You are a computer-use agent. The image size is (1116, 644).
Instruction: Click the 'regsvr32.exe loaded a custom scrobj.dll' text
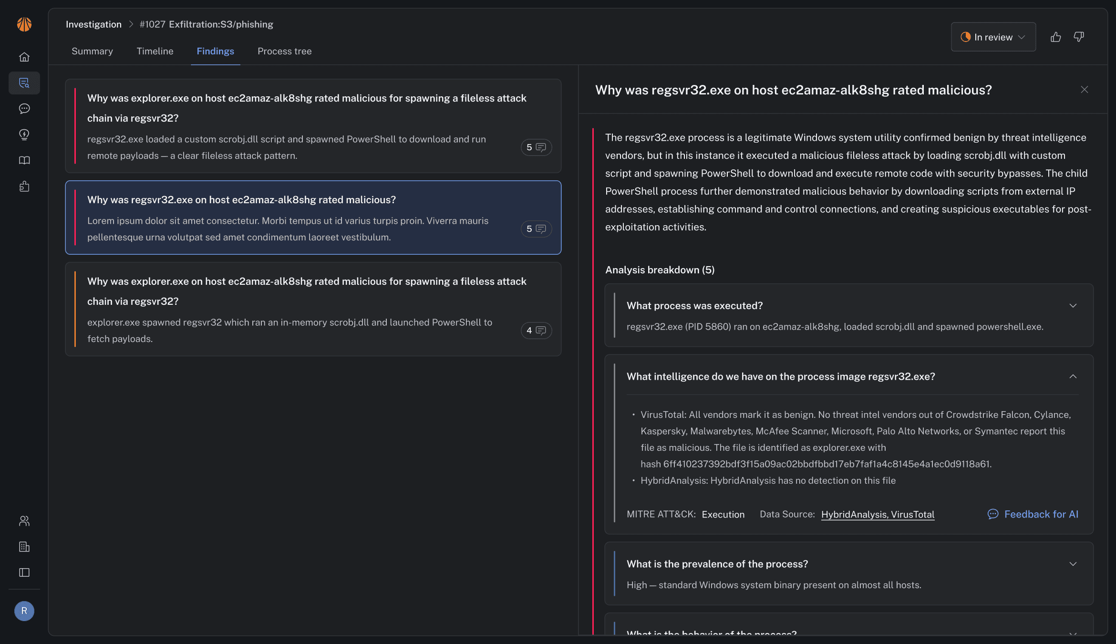point(287,147)
